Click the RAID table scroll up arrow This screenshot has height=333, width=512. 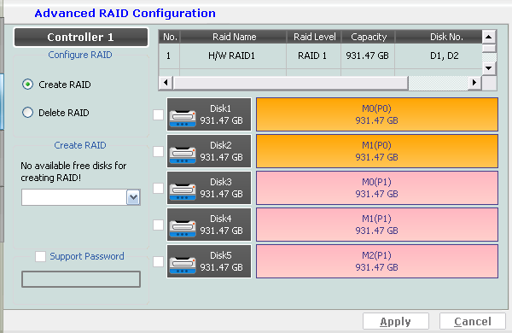coord(489,37)
